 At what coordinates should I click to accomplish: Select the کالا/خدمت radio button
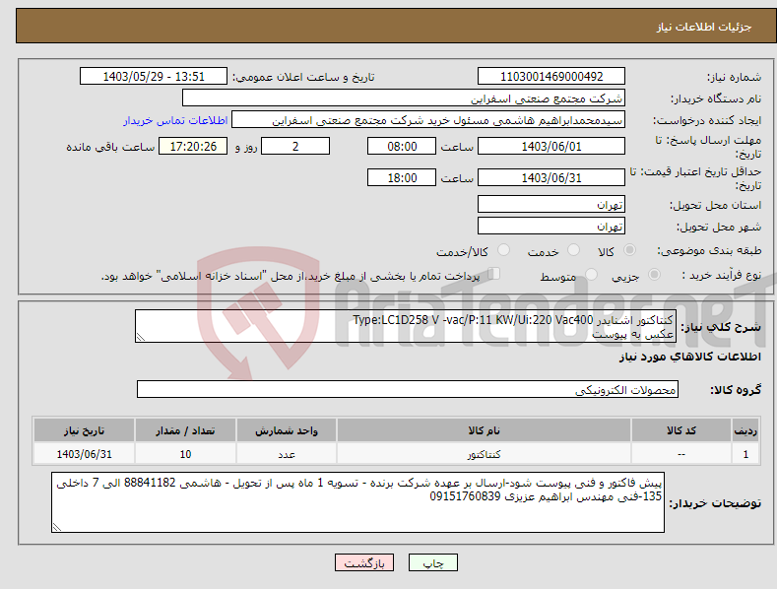(503, 250)
